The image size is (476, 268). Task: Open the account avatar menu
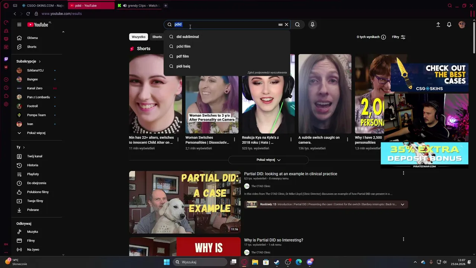(462, 25)
